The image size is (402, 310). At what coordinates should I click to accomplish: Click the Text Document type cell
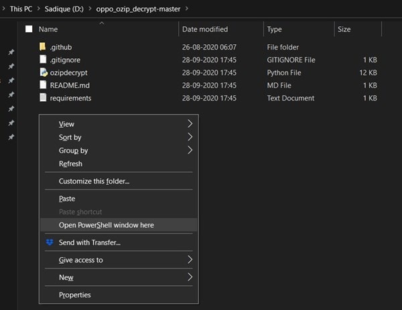pyautogui.click(x=291, y=98)
